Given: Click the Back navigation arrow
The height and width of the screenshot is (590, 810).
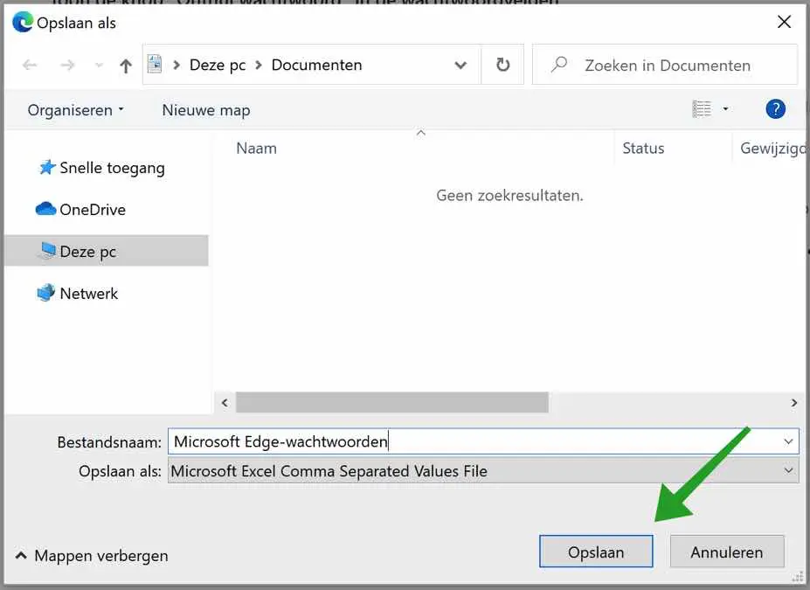Looking at the screenshot, I should point(30,65).
